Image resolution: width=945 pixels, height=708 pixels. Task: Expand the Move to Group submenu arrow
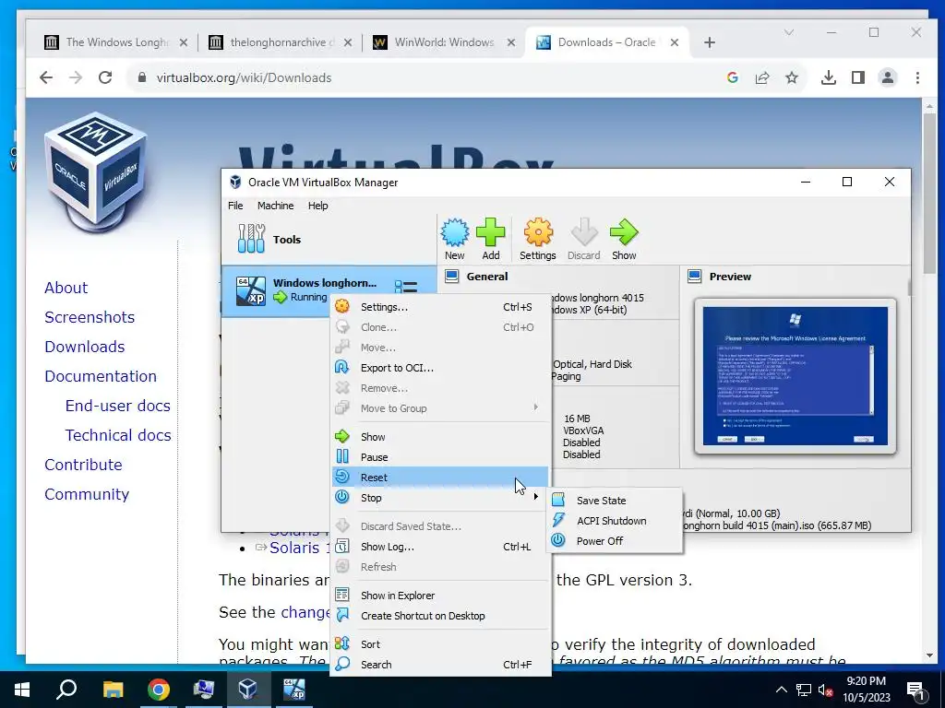point(536,408)
